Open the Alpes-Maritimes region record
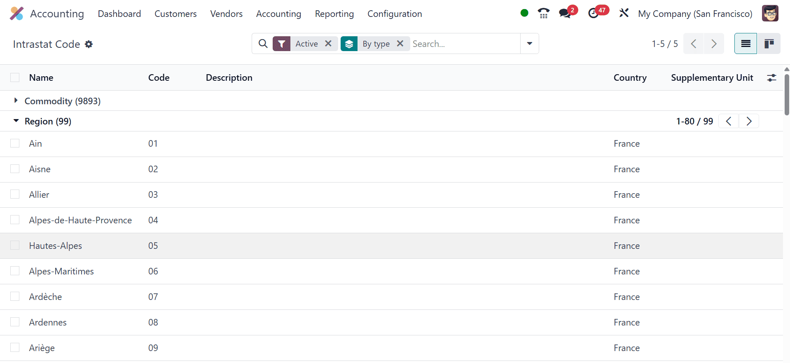 [x=61, y=271]
